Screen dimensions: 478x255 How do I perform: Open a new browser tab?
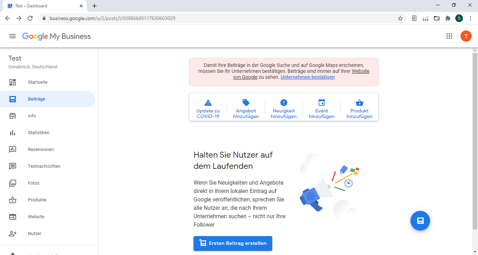(x=94, y=6)
